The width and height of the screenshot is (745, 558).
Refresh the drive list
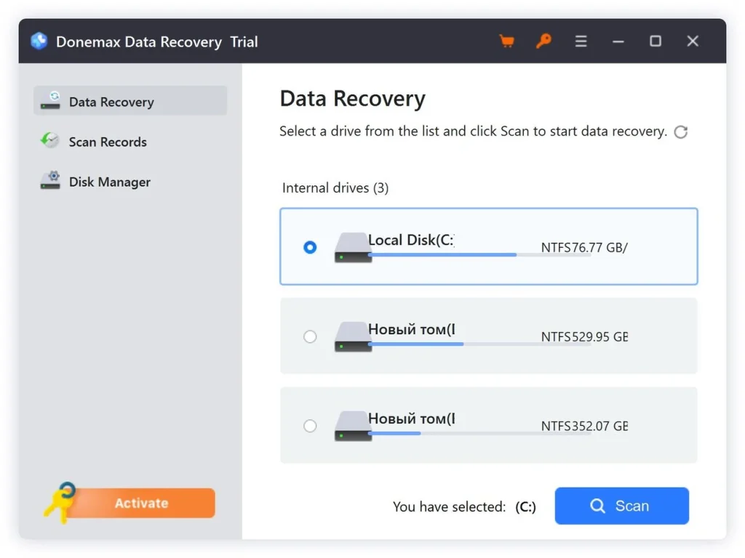coord(681,132)
